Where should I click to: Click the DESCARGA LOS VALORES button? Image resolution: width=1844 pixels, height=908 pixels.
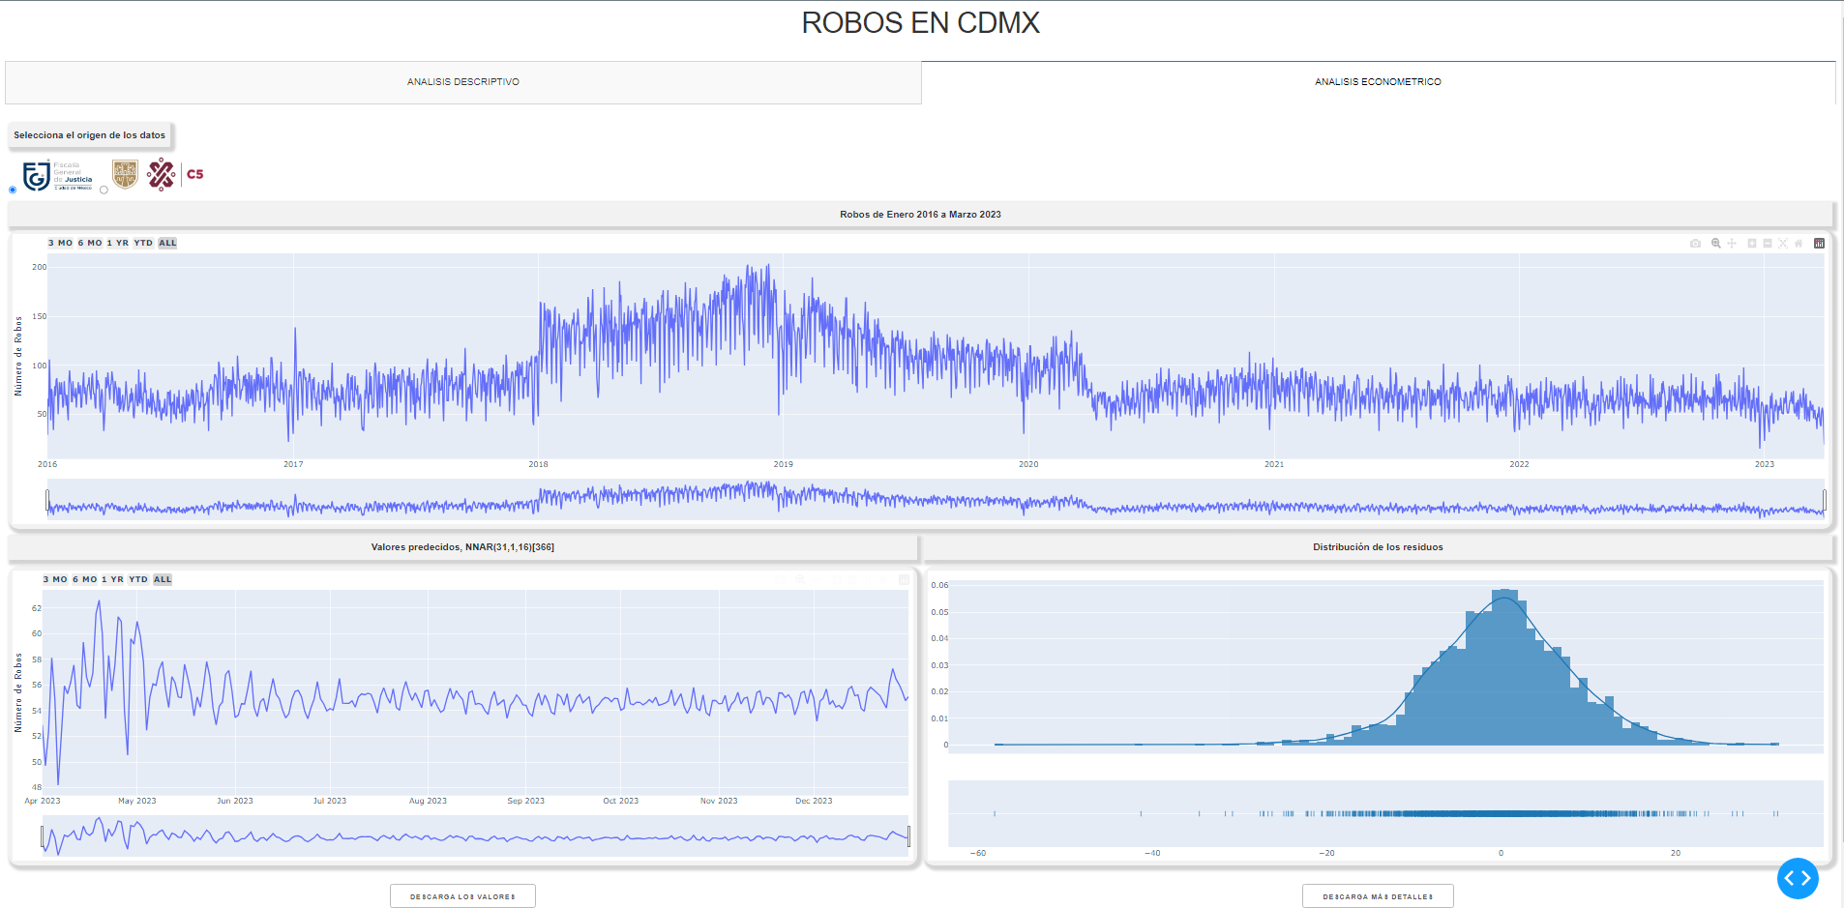pos(462,896)
